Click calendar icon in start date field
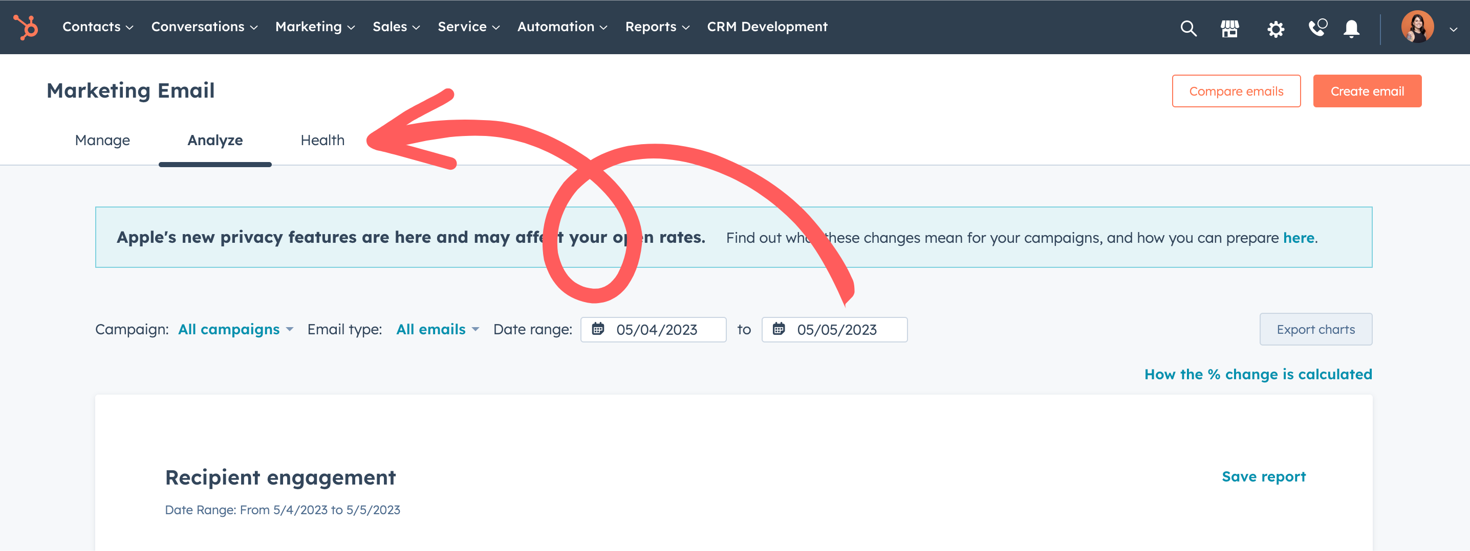1470x551 pixels. pyautogui.click(x=597, y=329)
